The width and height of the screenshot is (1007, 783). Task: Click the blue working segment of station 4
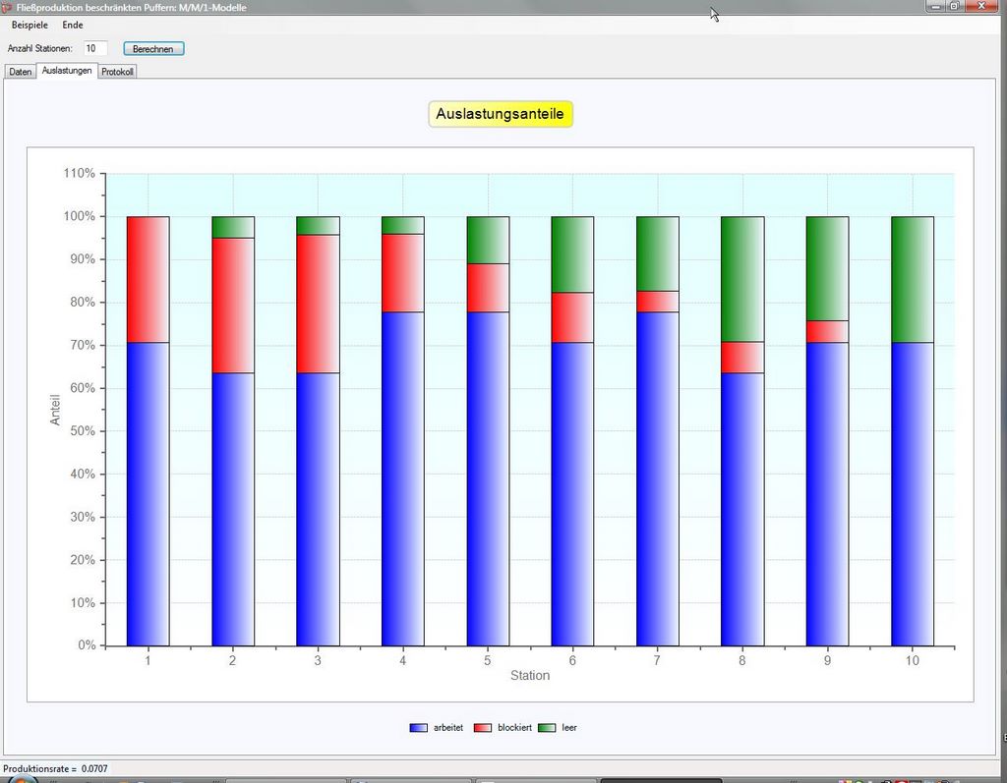(402, 478)
